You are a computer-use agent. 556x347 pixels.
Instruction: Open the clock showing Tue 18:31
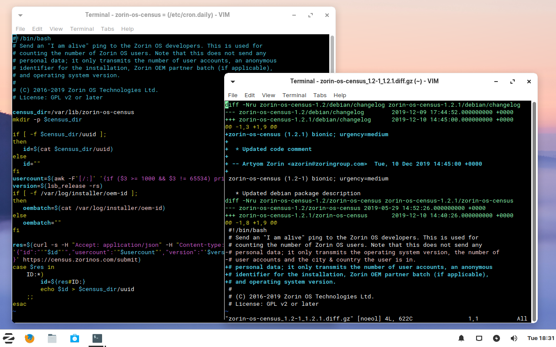click(x=541, y=338)
